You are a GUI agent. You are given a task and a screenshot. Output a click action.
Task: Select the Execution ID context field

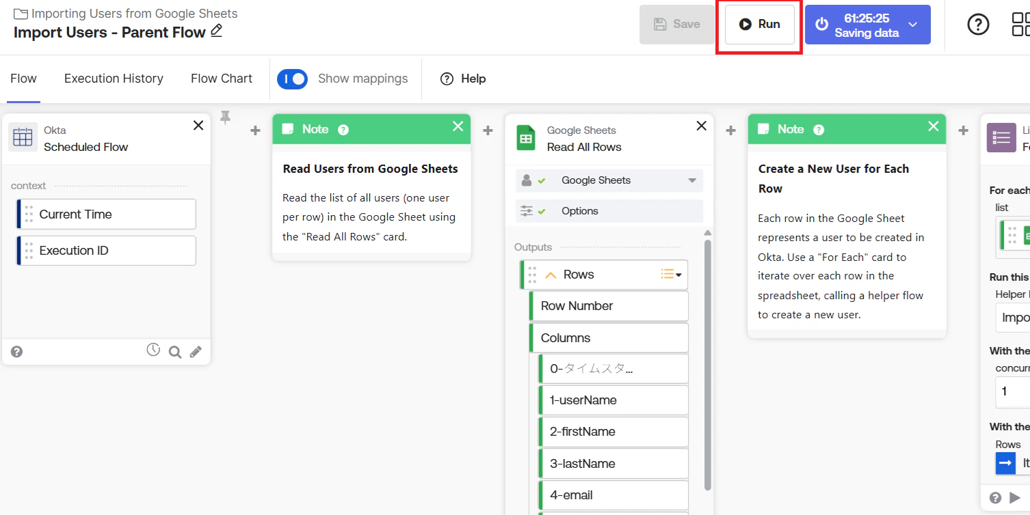click(x=106, y=251)
